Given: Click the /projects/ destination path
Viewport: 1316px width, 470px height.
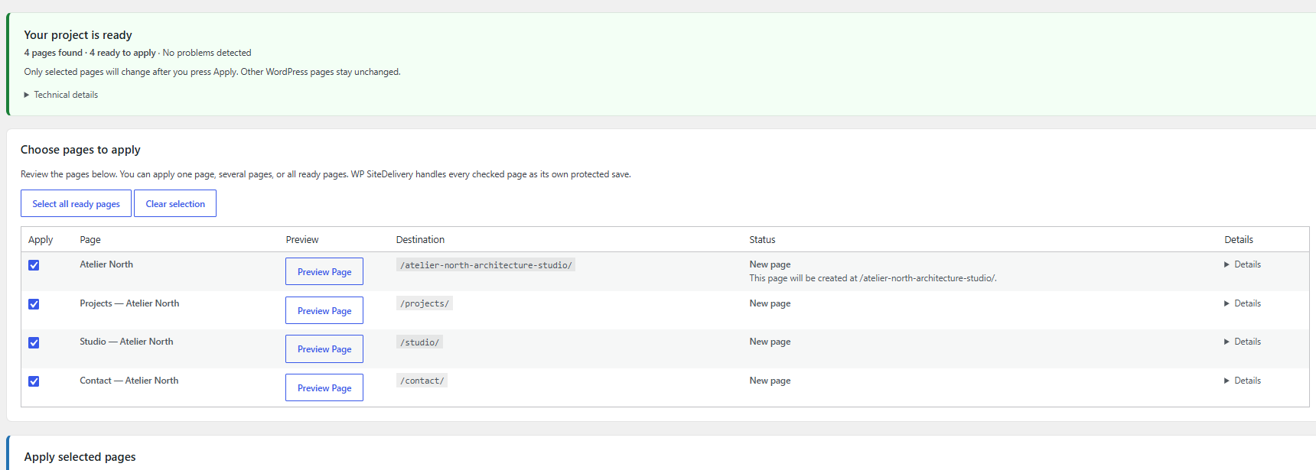Looking at the screenshot, I should point(425,303).
